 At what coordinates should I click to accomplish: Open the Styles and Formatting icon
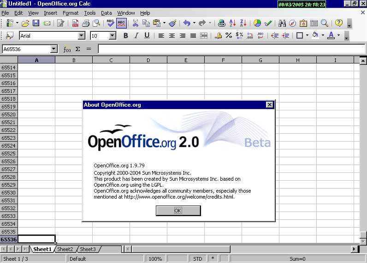coord(10,36)
